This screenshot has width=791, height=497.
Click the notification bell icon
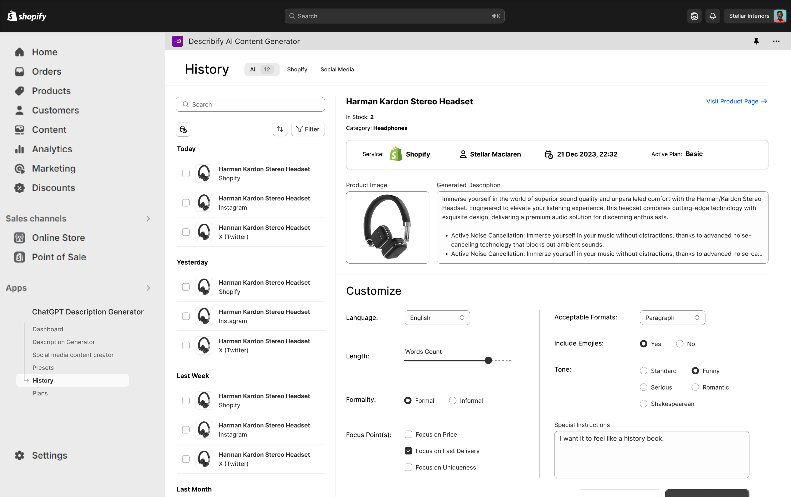[712, 16]
